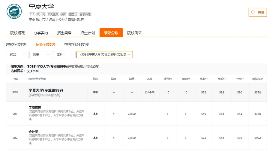Click the 宁夏 银川市 / 综合 / 公办 / 自治区政府 line
Screen dimensions: 278x155
(x=56, y=20)
